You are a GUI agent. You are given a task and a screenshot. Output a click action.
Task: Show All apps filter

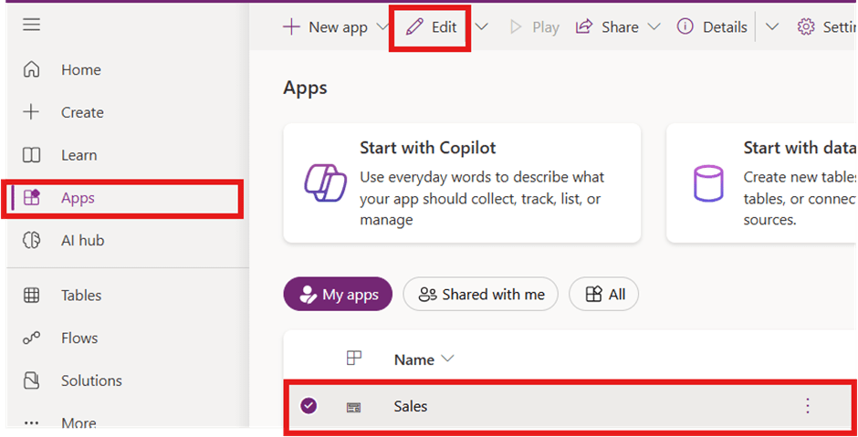click(x=604, y=295)
